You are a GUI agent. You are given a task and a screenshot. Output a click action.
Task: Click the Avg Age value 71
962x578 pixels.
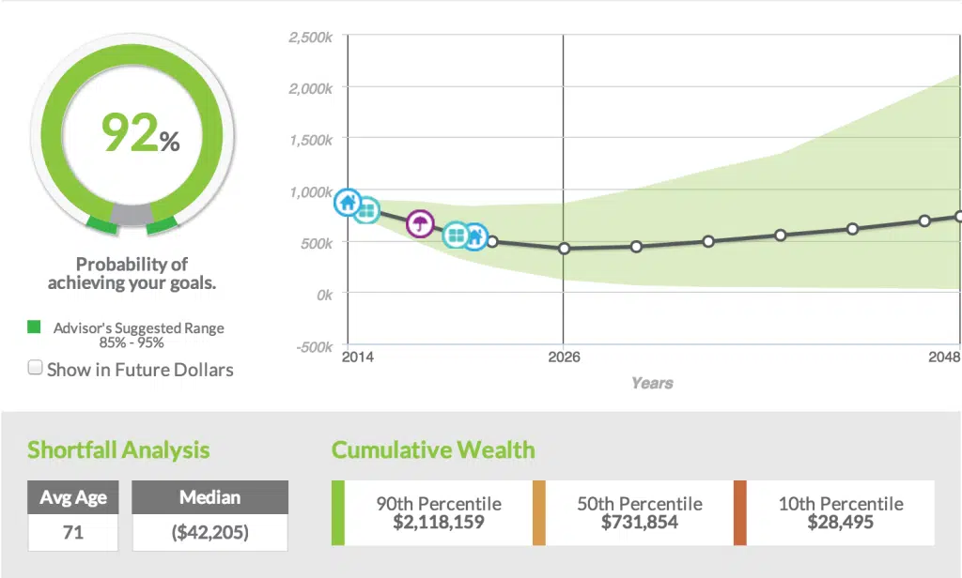(x=73, y=532)
